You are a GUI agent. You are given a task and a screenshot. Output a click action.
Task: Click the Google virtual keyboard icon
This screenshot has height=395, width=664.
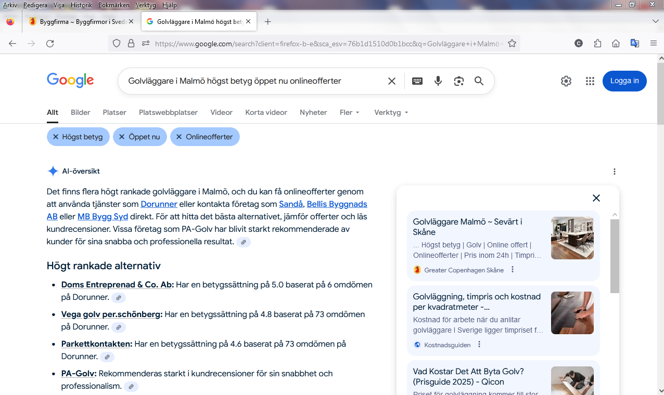pos(417,81)
